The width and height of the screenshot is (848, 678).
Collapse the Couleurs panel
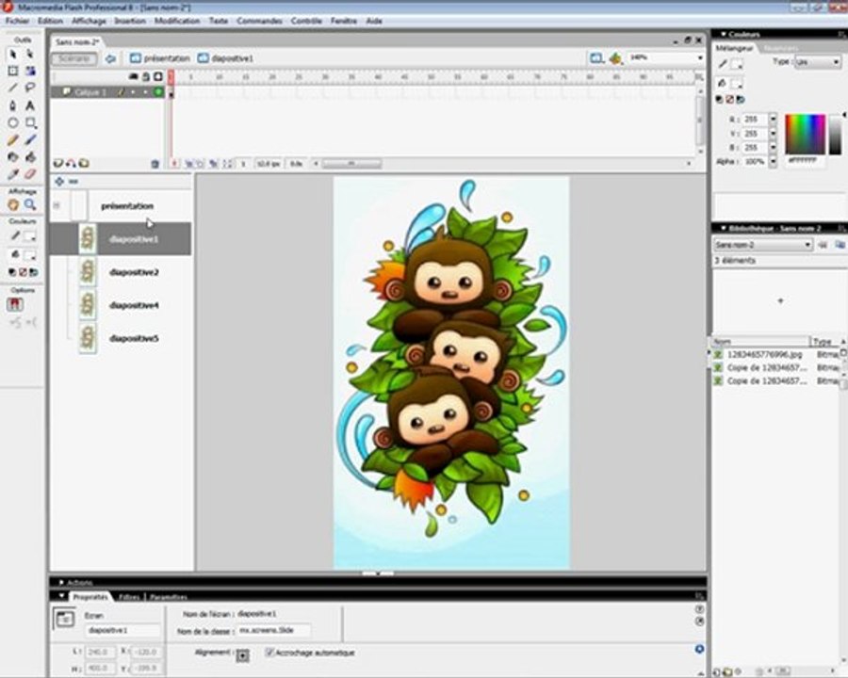click(x=723, y=34)
